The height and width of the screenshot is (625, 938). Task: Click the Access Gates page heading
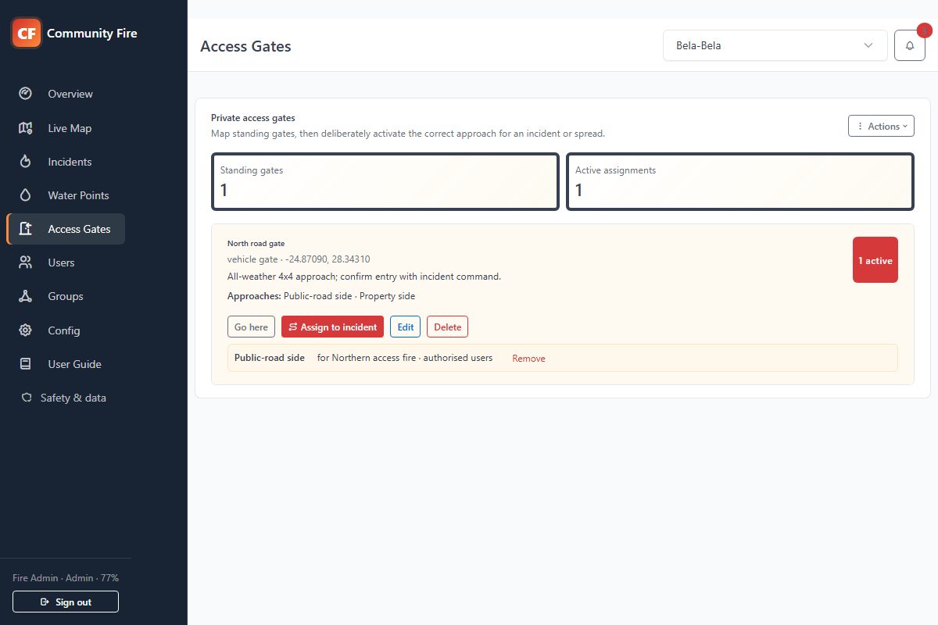pos(245,46)
